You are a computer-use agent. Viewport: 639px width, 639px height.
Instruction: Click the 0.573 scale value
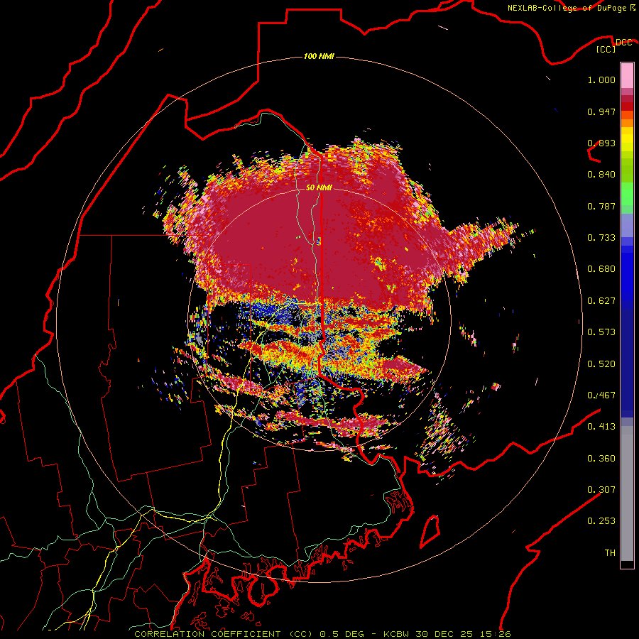(601, 332)
